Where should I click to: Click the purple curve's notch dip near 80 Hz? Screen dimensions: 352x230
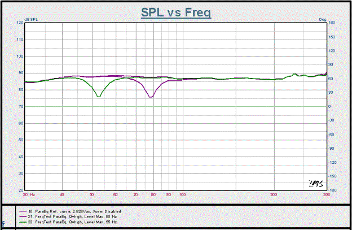tap(151, 97)
